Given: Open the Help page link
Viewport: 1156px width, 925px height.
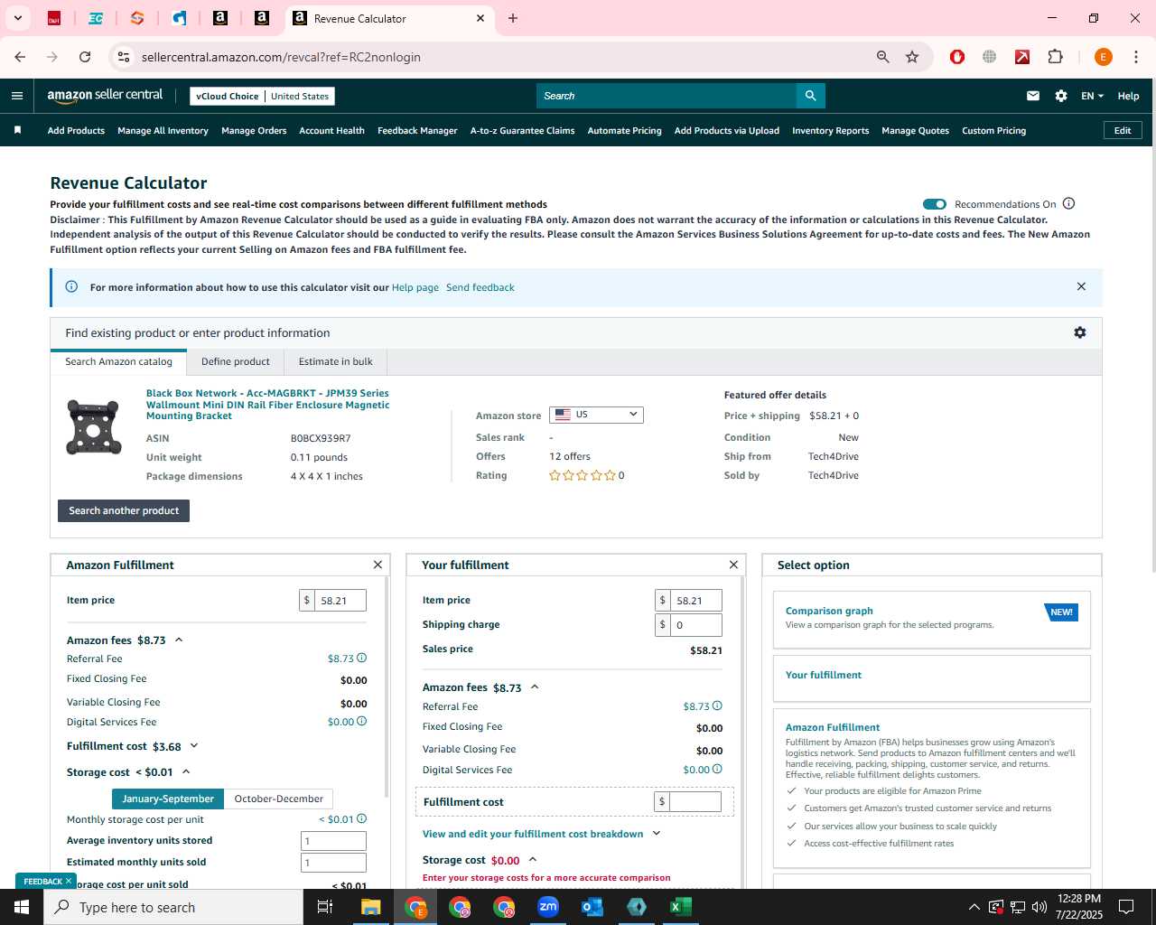Looking at the screenshot, I should (x=415, y=287).
